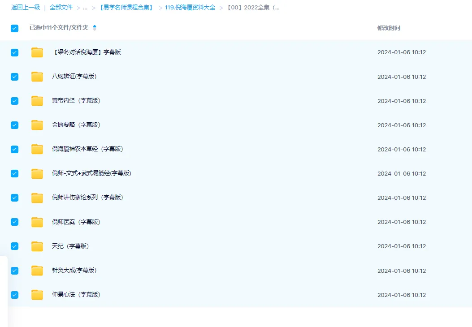Viewport: 472px width, 327px height.
Task: Uncheck the 仲景心法（字幕版）checkbox
Action: 14,295
